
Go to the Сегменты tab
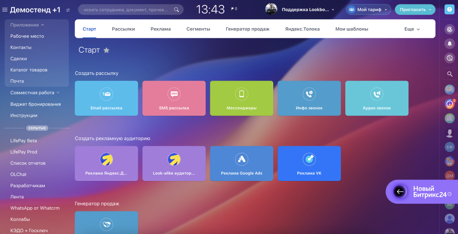(x=198, y=29)
